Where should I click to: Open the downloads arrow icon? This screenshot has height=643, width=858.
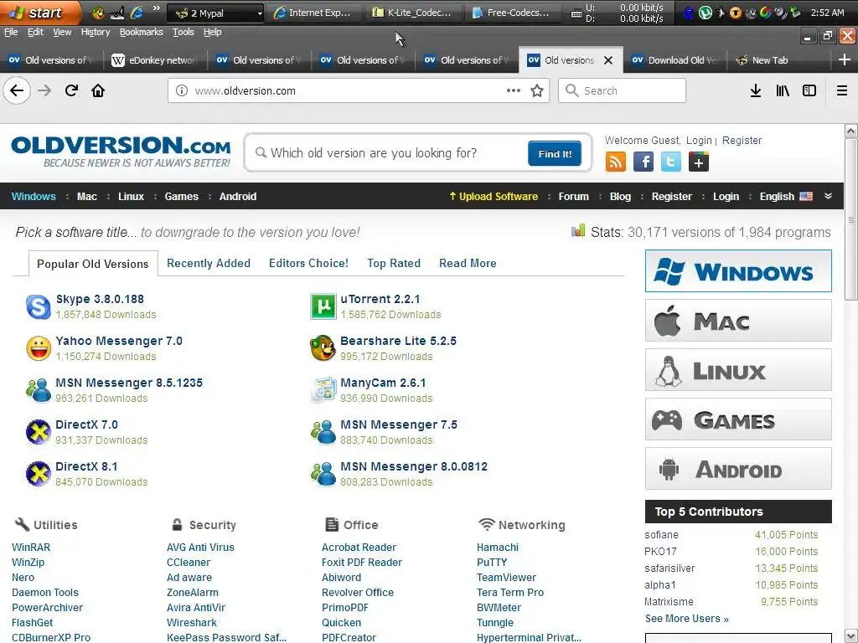point(755,90)
